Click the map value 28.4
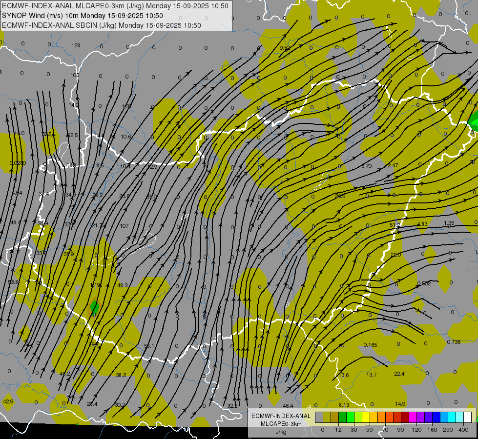 (92, 404)
